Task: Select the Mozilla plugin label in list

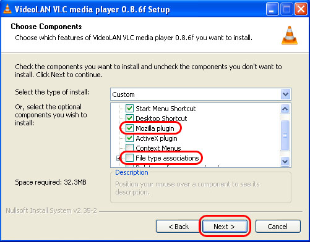Action: [x=155, y=128]
